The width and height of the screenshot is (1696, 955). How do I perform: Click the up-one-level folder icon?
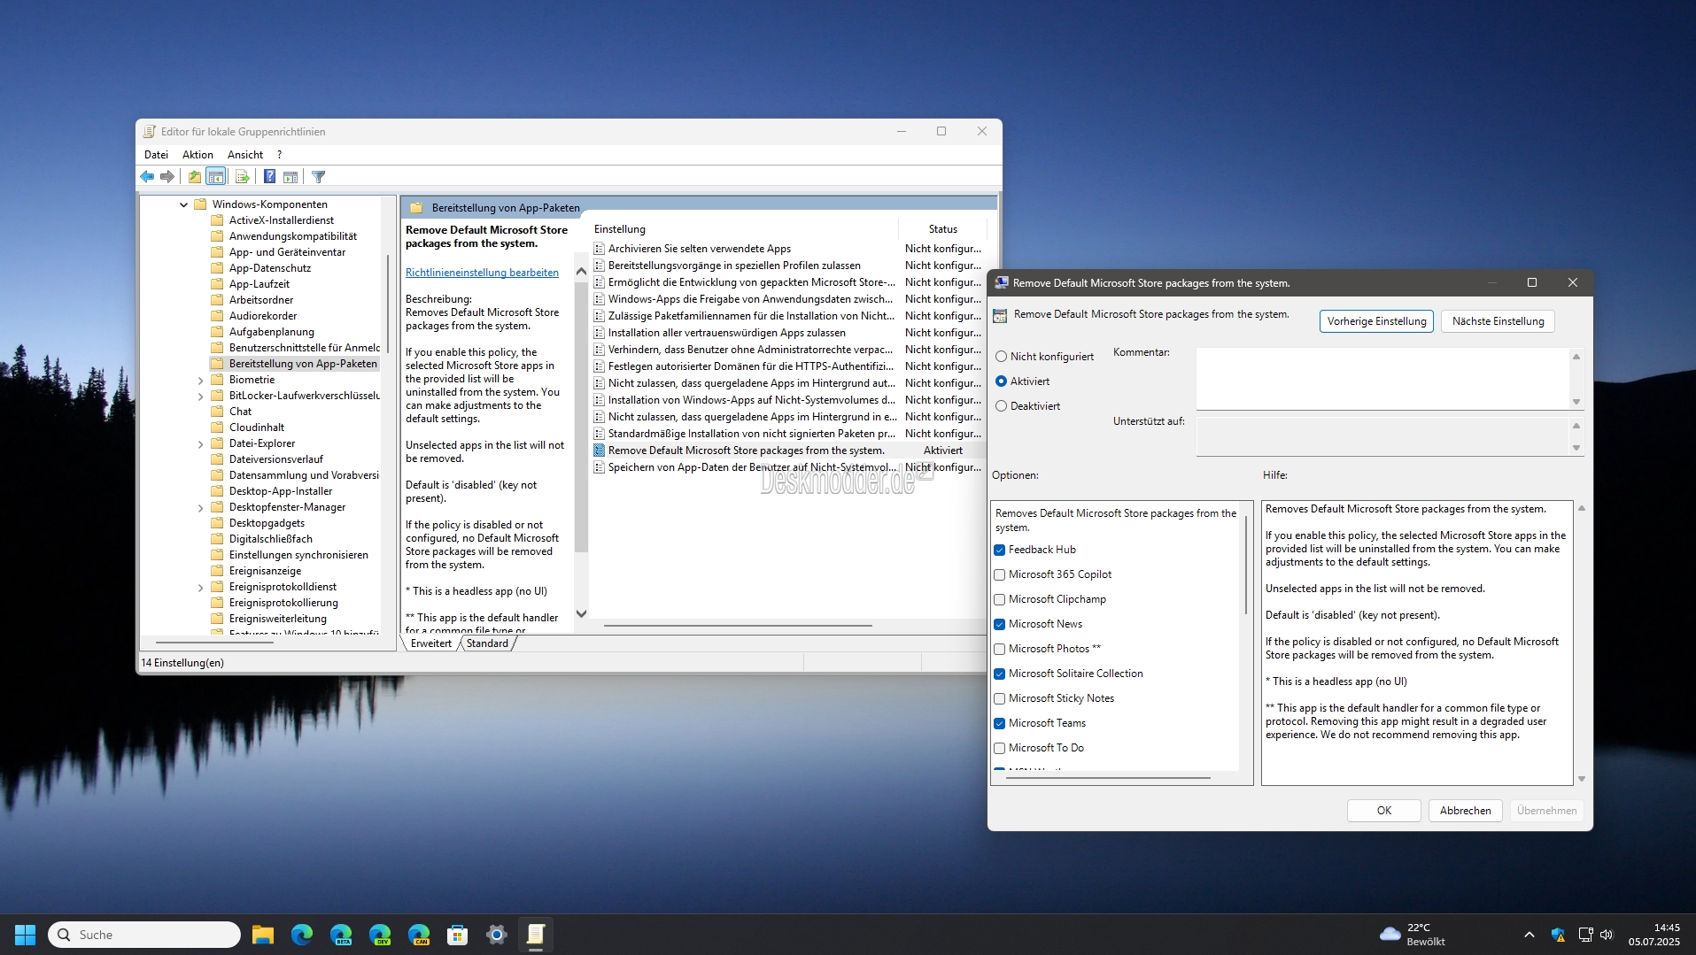coord(194,177)
